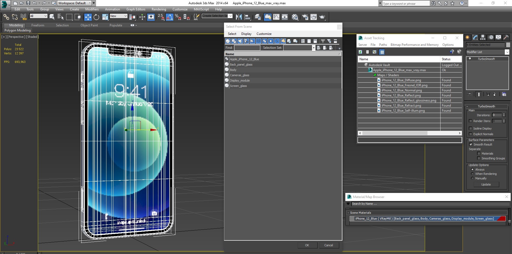Toggle Display Geometry filter in Select From Scene
512x254 pixels.
228,41
